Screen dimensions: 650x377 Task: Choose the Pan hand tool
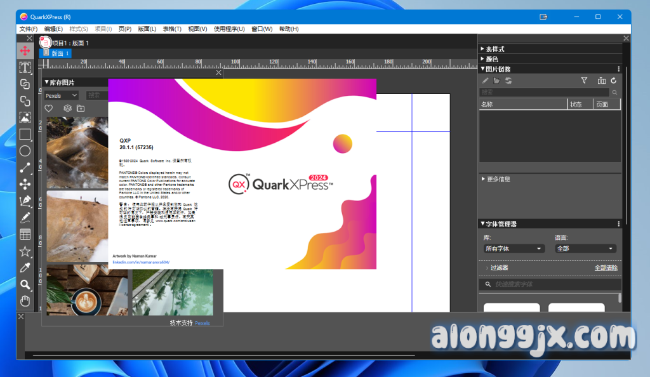[x=25, y=300]
